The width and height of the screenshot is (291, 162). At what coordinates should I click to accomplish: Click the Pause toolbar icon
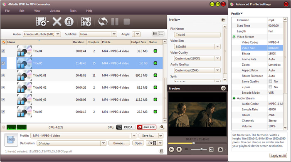(115, 22)
